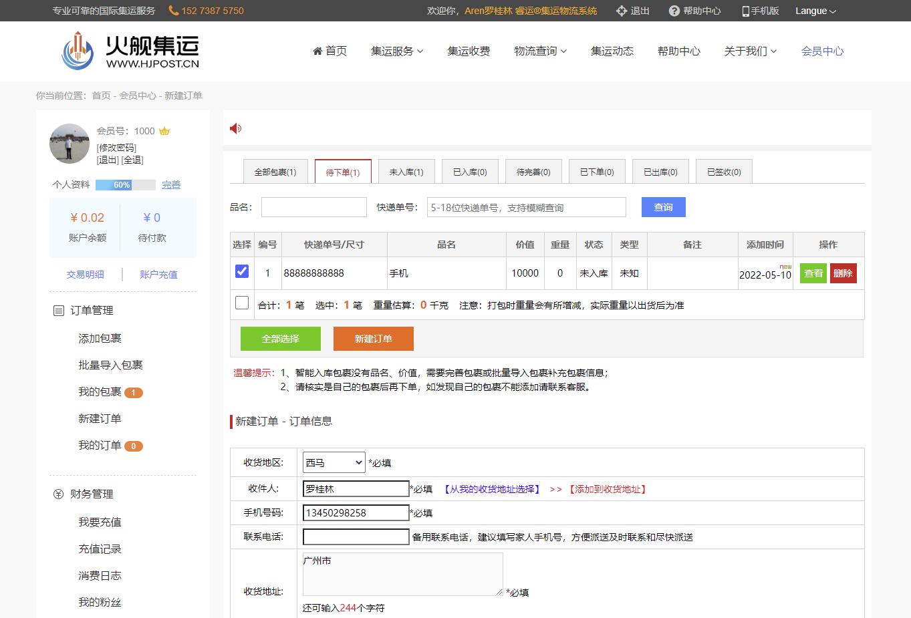Open 我要充值 in sidebar
The image size is (911, 618).
point(100,522)
